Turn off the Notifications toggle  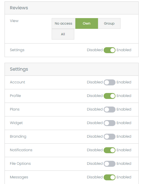[x=109, y=150]
